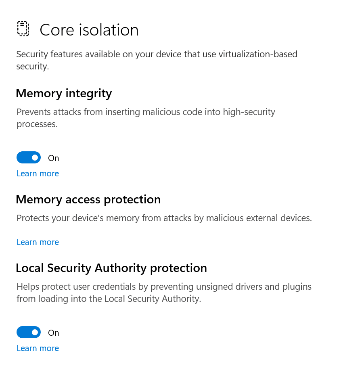The height and width of the screenshot is (389, 343).
Task: Click the Core isolation chip icon
Action: tap(23, 29)
